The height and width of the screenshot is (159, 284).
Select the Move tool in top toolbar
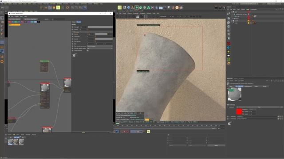pos(46,8)
